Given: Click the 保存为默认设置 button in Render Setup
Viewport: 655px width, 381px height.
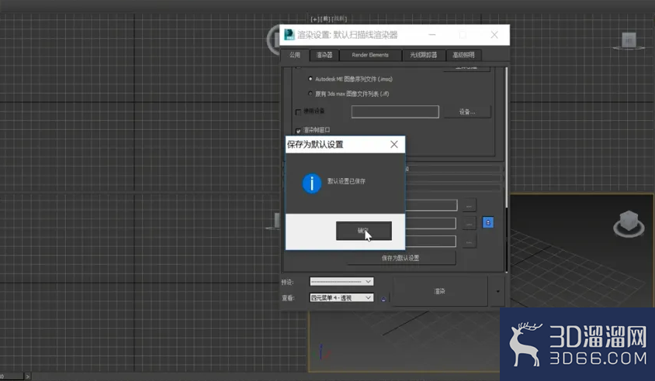Looking at the screenshot, I should tap(401, 258).
